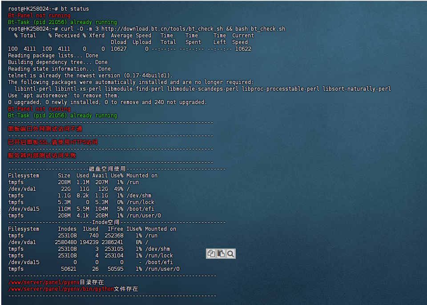427x305 pixels.
Task: Click available value '207M' for /run
Action: (x=101, y=182)
